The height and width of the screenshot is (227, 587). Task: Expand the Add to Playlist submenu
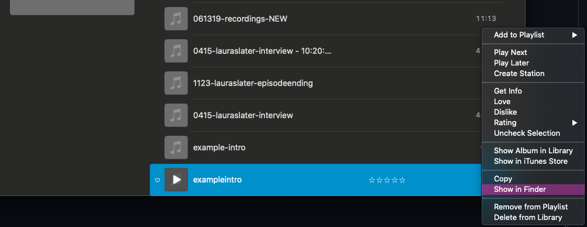click(574, 35)
